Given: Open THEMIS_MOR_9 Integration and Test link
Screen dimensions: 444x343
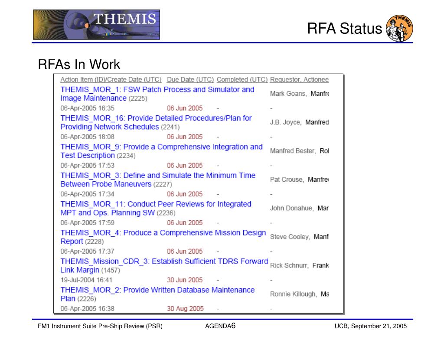Looking at the screenshot, I should tap(161, 151).
